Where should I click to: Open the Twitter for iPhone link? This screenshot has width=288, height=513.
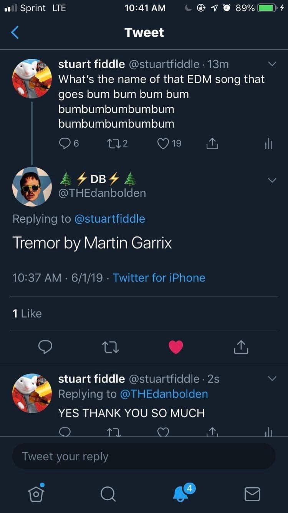159,278
